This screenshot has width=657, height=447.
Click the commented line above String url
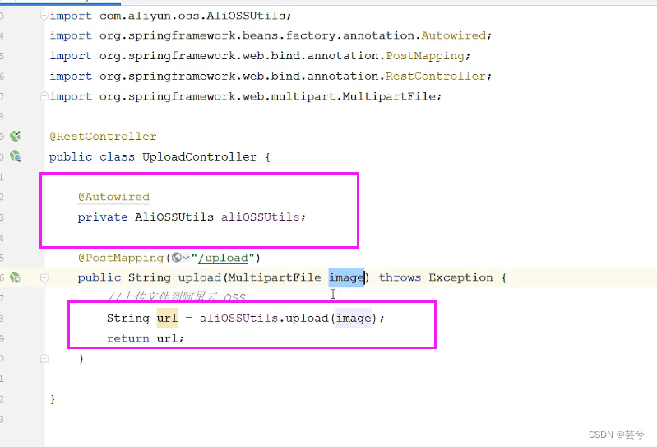[176, 297]
